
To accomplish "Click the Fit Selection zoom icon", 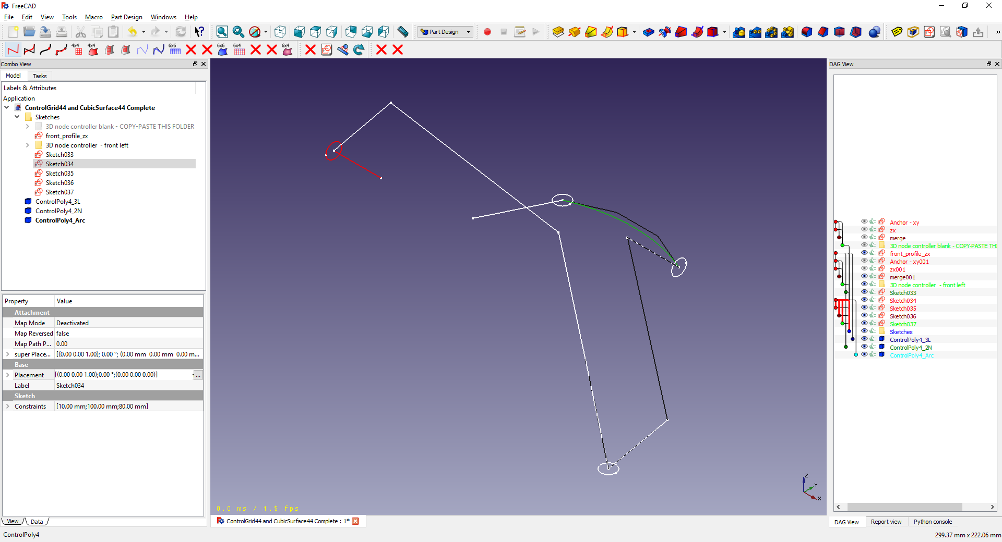I will click(x=238, y=32).
